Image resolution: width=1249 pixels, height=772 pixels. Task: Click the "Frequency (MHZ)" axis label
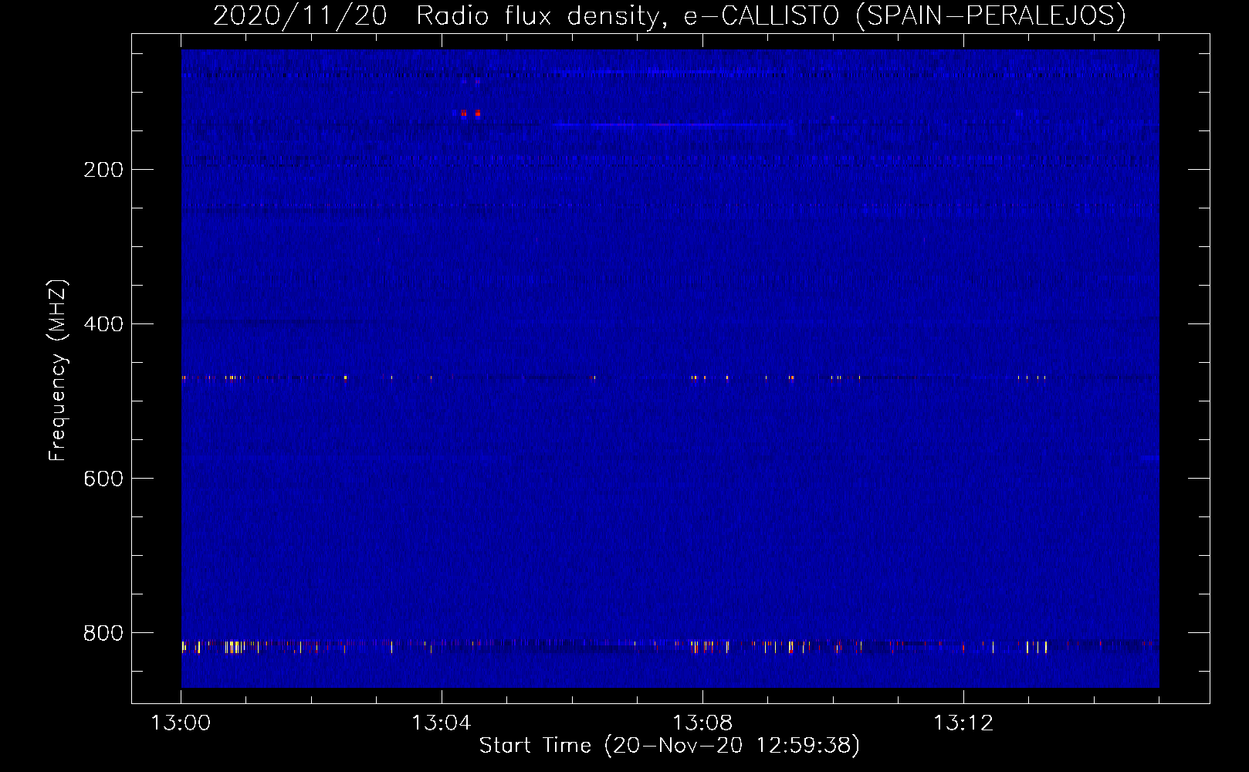[x=58, y=370]
